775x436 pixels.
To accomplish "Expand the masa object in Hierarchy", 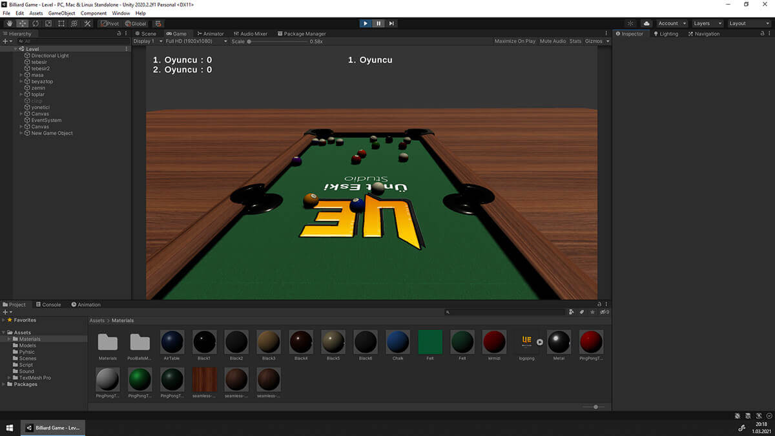I will 21,75.
